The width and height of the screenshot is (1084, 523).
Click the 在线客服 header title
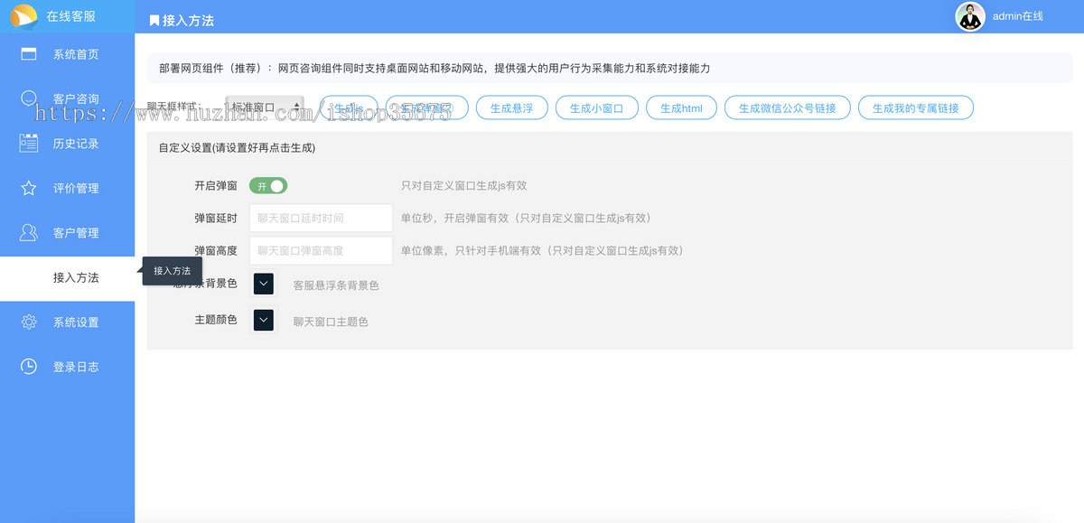coord(71,16)
